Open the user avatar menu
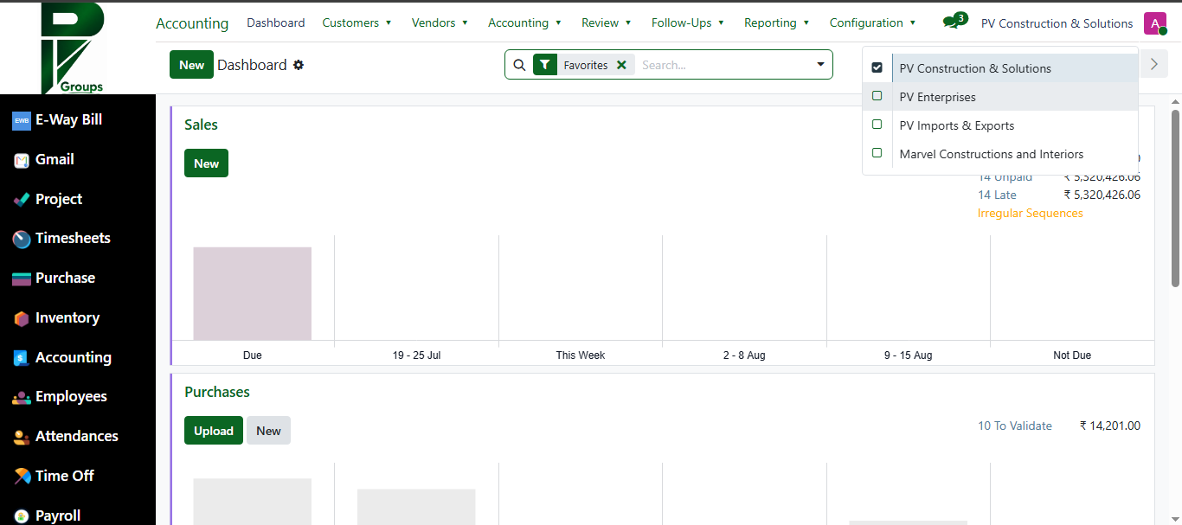This screenshot has width=1182, height=525. tap(1155, 23)
